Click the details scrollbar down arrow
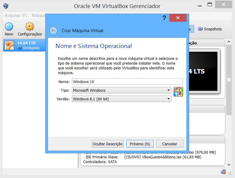The width and height of the screenshot is (235, 178). tap(229, 165)
